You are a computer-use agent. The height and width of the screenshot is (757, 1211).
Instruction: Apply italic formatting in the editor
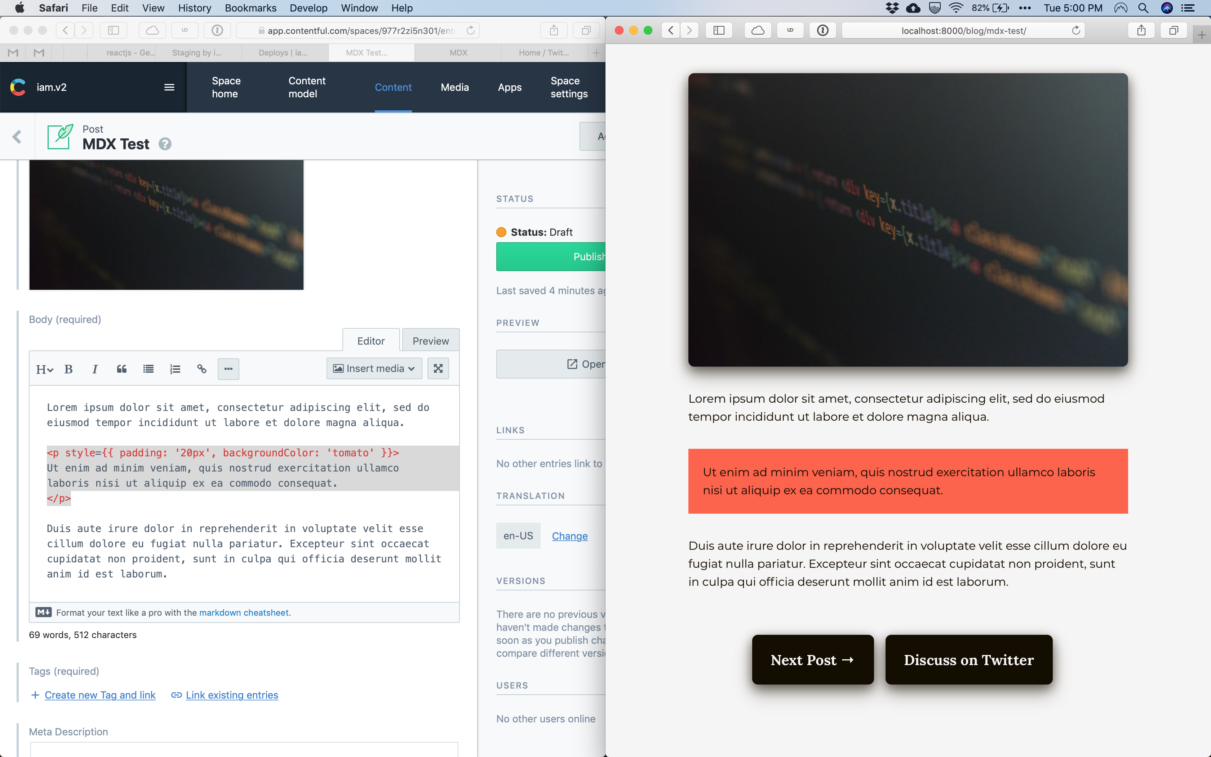[x=94, y=369]
